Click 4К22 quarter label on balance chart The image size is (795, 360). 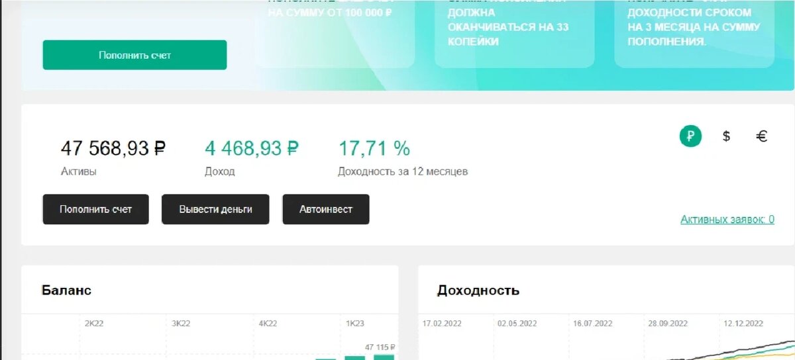pos(267,324)
